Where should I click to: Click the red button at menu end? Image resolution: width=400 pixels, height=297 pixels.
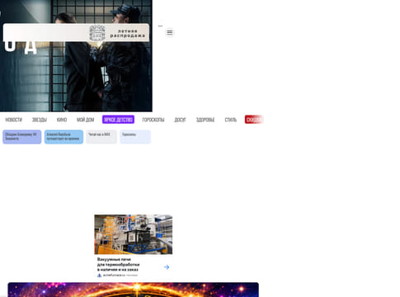pyautogui.click(x=254, y=120)
